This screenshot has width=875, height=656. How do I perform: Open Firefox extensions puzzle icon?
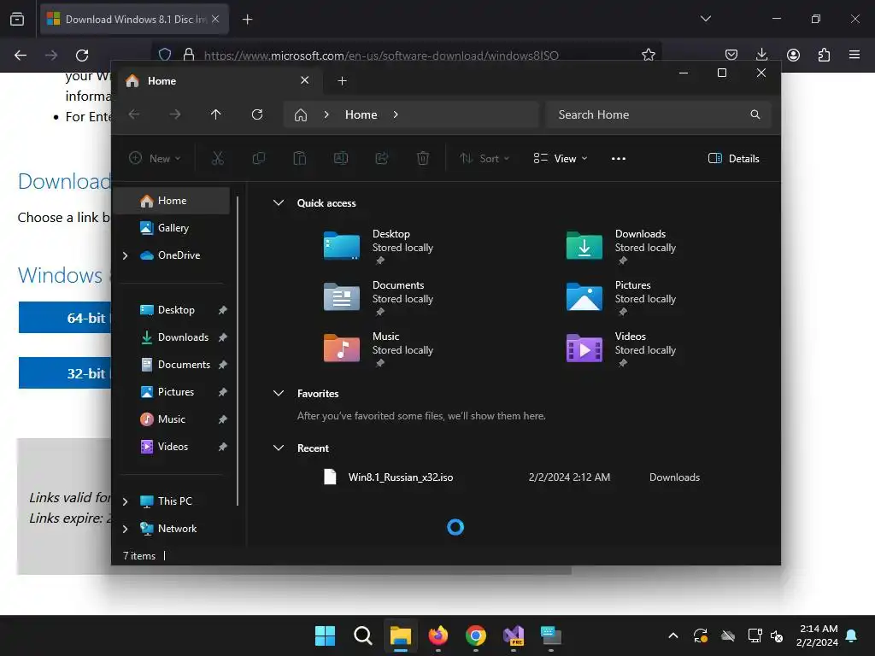point(825,55)
